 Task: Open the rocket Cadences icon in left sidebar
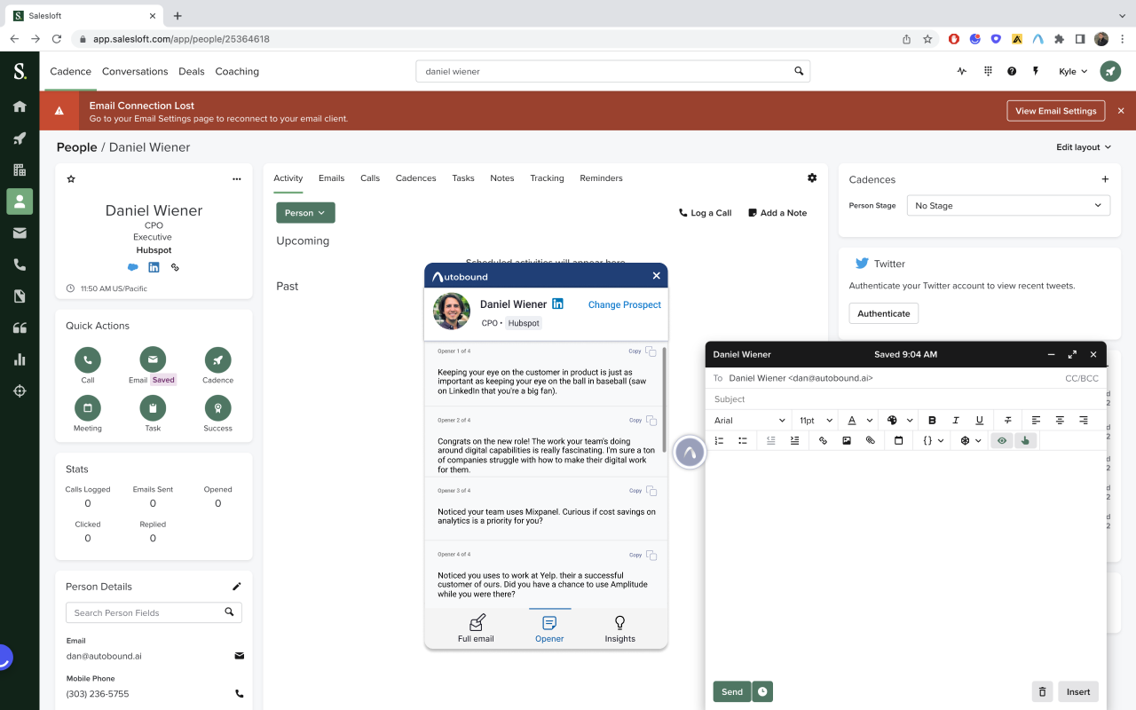(20, 138)
